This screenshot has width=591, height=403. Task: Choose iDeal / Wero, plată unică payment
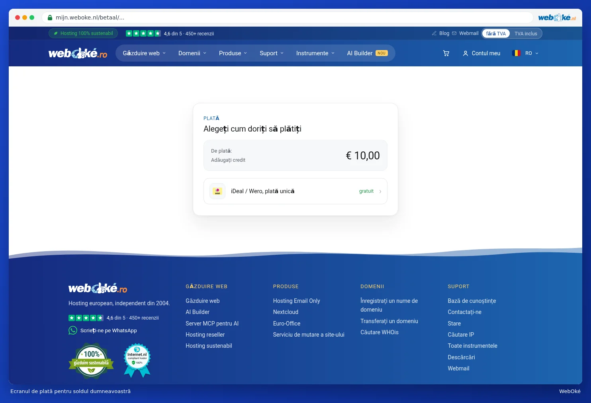pyautogui.click(x=295, y=191)
